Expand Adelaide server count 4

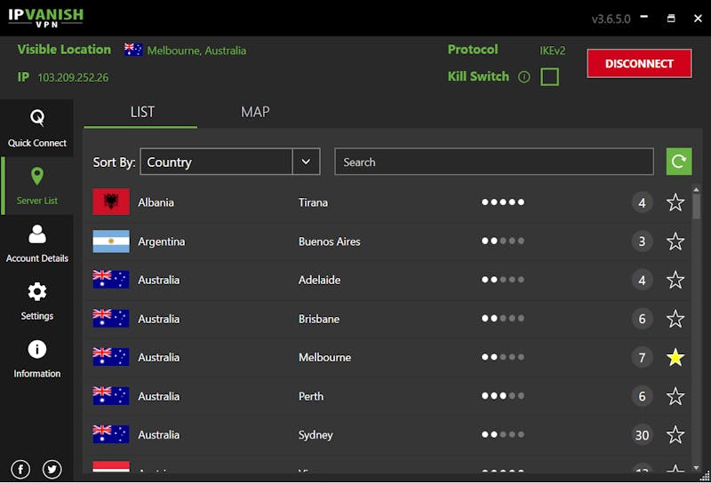(x=642, y=280)
